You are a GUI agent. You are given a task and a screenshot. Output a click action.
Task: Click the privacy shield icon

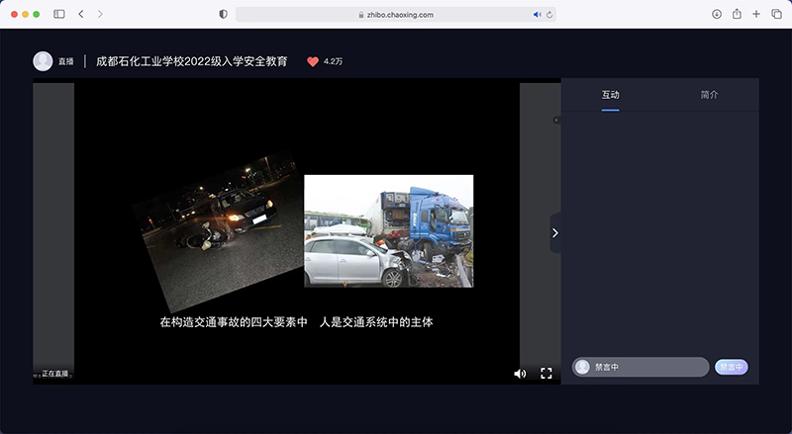tap(223, 14)
